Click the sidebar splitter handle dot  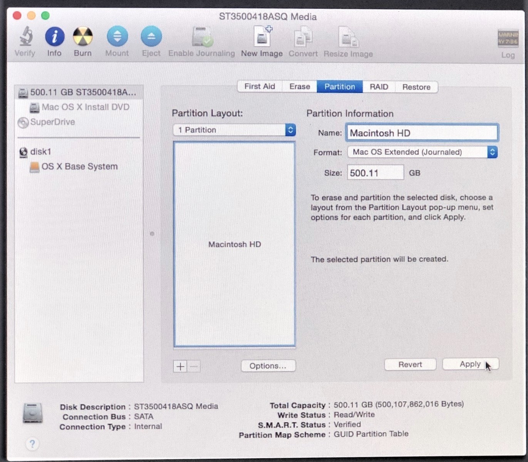point(152,234)
